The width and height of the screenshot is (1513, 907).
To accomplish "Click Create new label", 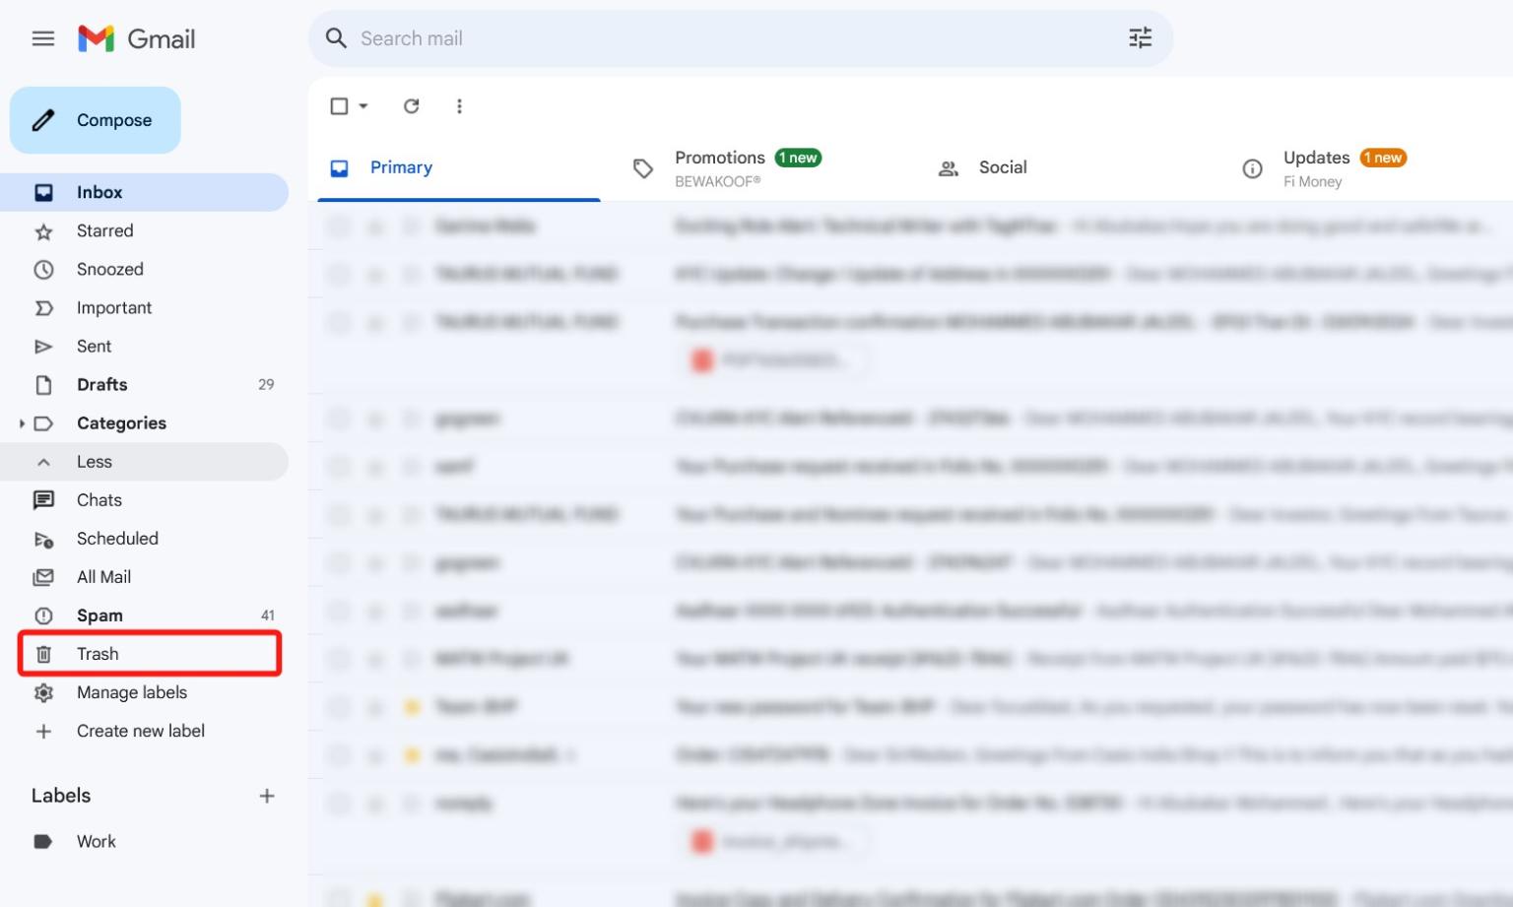I will pyautogui.click(x=141, y=731).
